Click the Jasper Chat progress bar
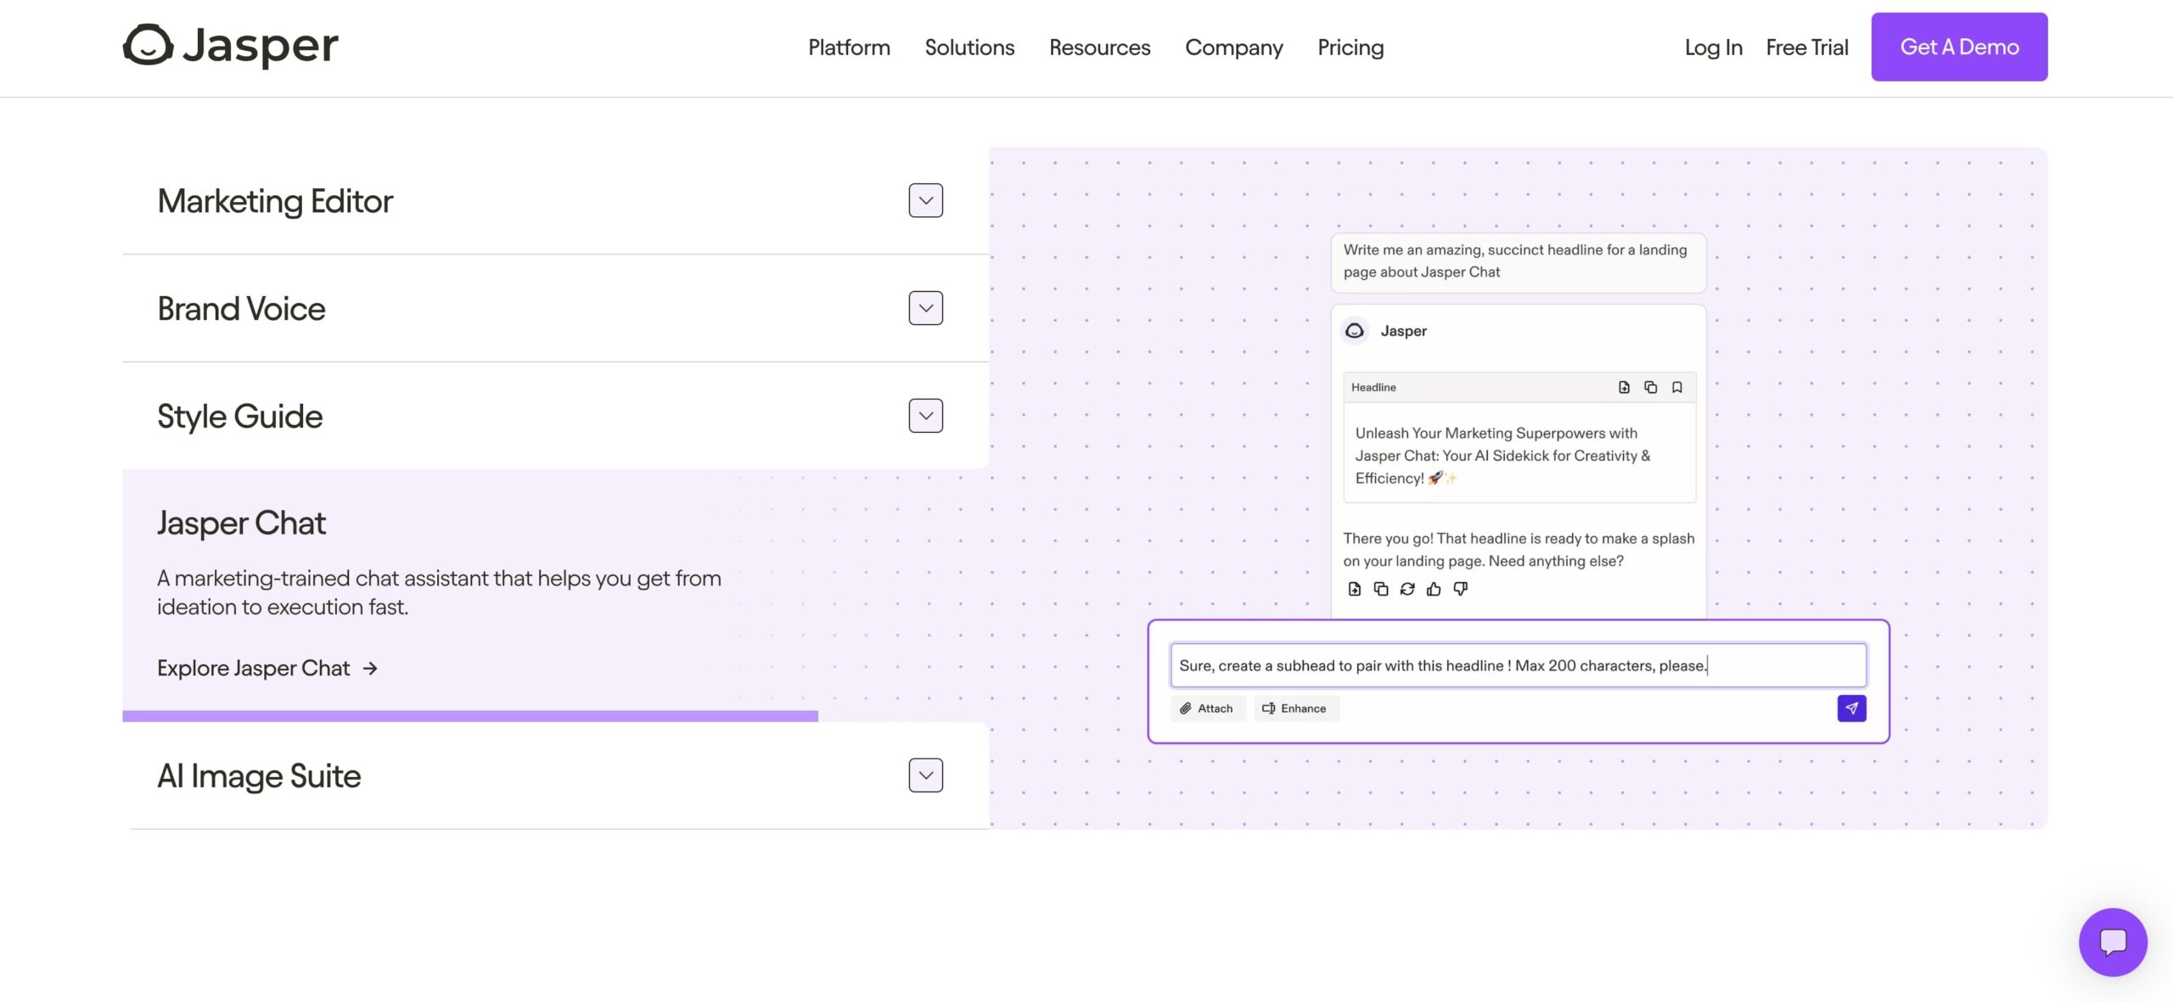This screenshot has height=1002, width=2173. 471,717
